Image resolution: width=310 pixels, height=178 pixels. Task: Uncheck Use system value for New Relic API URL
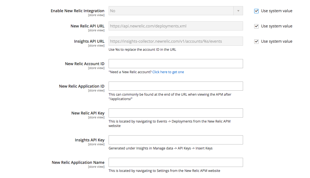pos(256,26)
